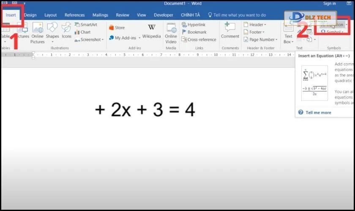Insert a Cross-reference

point(199,40)
